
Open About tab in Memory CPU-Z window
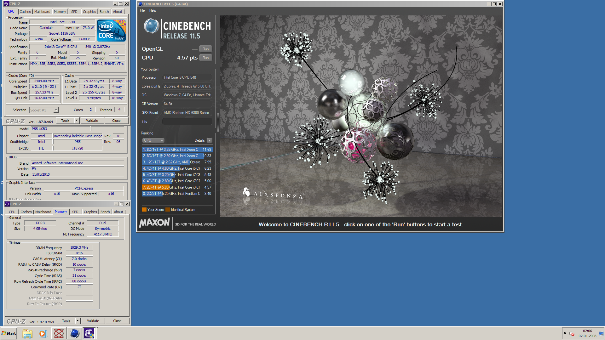tap(118, 212)
